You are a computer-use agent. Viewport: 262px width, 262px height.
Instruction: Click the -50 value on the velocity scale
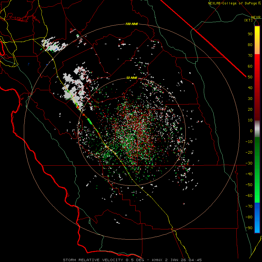[x=249, y=185]
